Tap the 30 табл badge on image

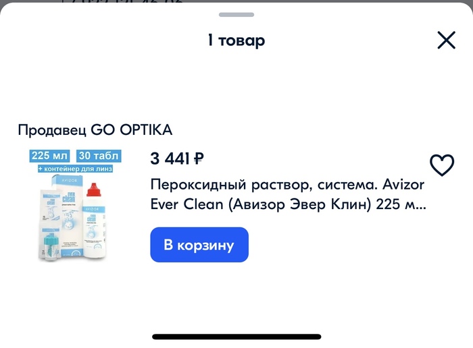99,156
